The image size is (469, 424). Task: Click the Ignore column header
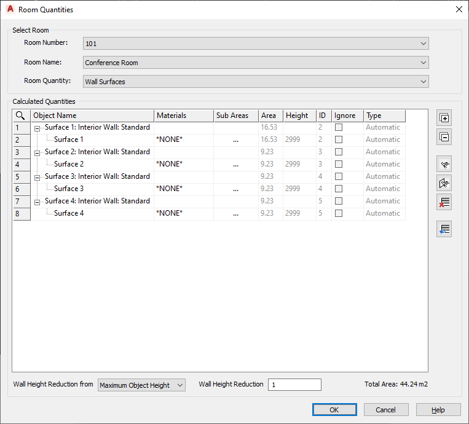pyautogui.click(x=348, y=116)
